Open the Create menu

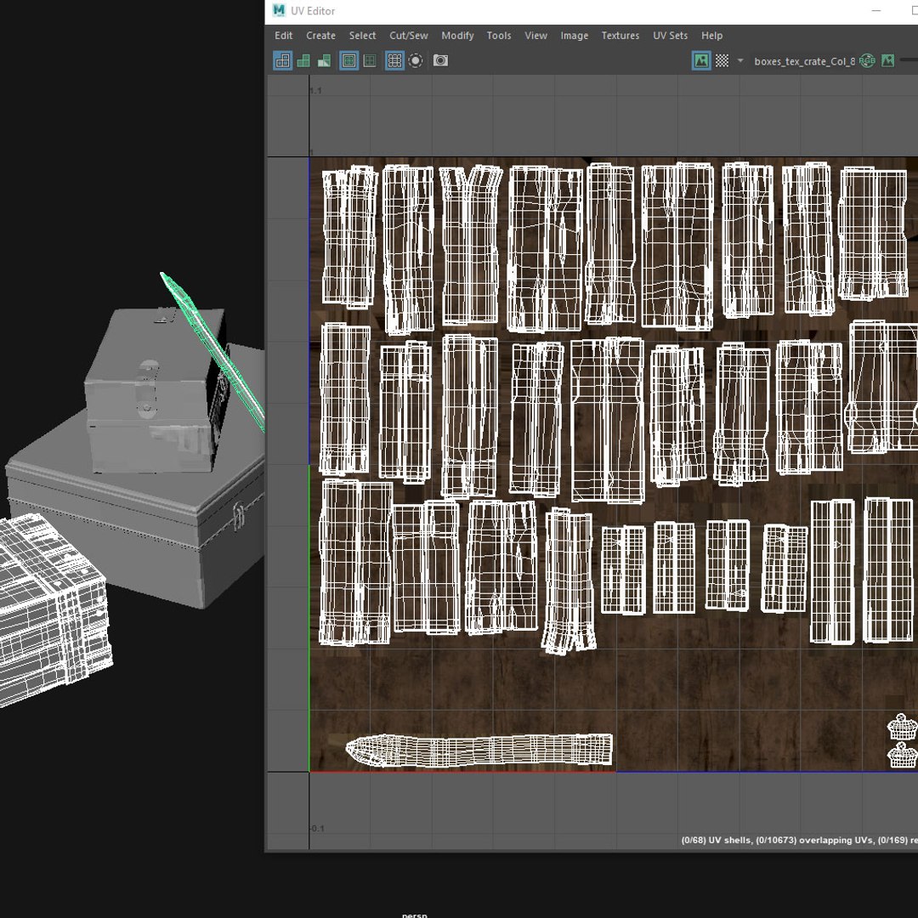coord(320,35)
